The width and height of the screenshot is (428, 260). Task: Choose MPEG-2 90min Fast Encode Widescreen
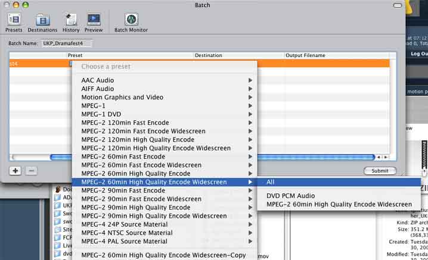pos(165,199)
